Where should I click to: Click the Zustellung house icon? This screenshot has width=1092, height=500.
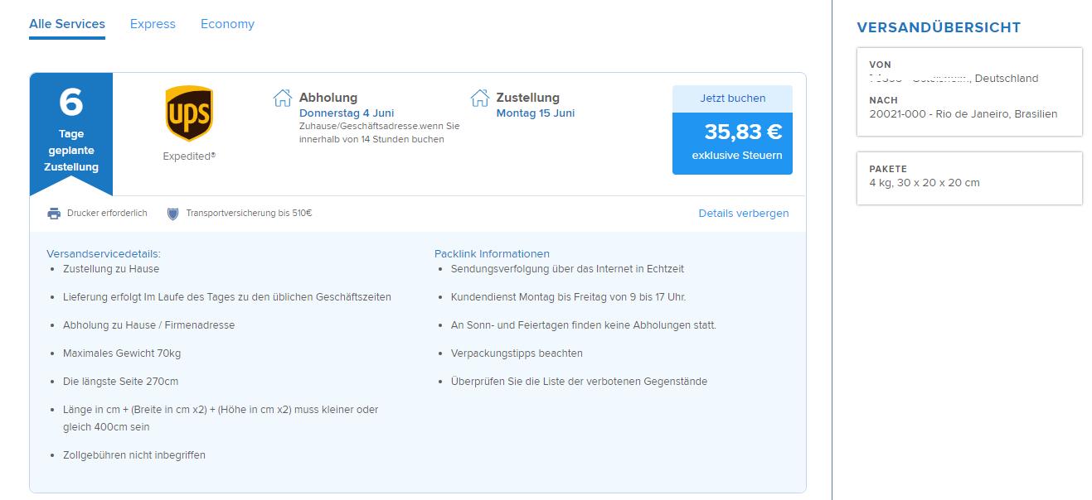[x=480, y=98]
